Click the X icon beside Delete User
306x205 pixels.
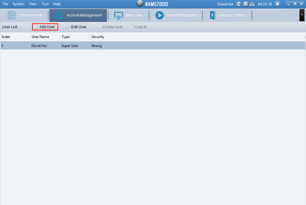pyautogui.click(x=99, y=27)
